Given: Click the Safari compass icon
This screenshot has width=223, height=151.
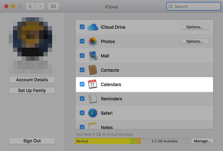Looking at the screenshot, I should 93,113.
